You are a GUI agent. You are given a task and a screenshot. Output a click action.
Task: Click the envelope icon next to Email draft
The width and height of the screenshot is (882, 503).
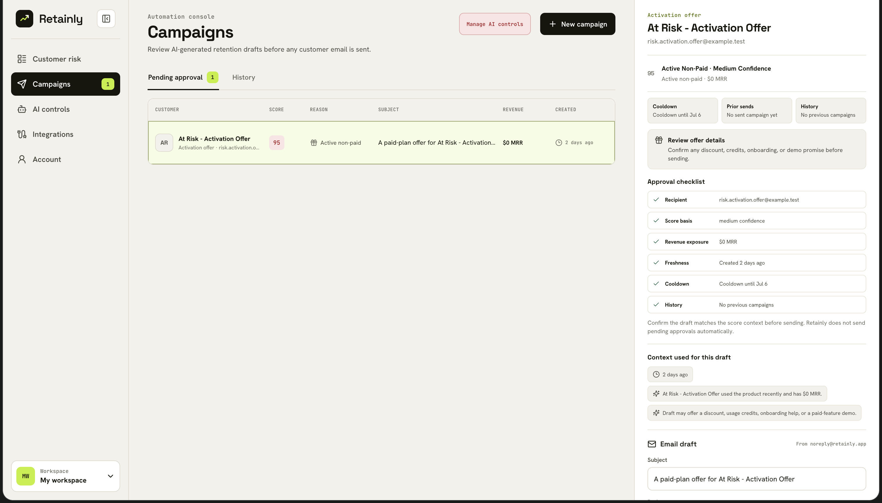point(652,444)
